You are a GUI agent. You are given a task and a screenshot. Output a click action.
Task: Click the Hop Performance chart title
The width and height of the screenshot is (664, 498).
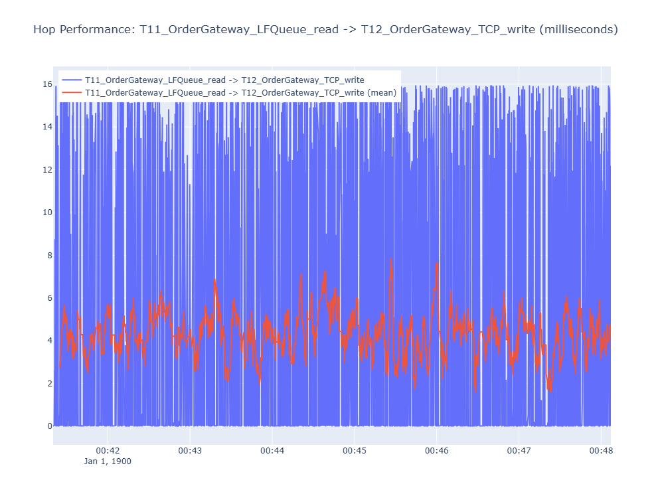click(x=325, y=29)
